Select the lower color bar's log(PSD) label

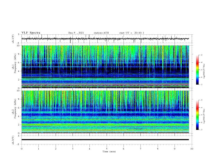(x=204, y=116)
